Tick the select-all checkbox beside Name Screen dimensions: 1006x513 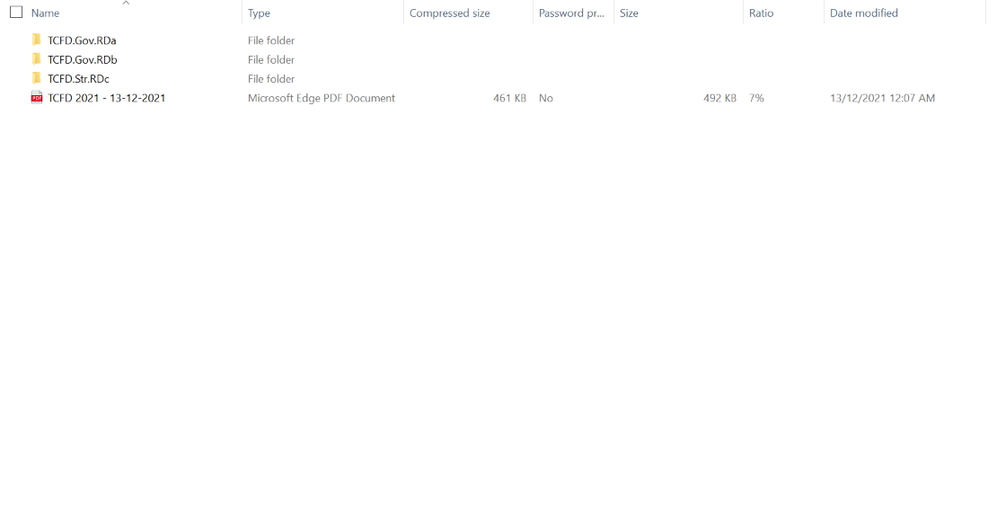tap(17, 13)
